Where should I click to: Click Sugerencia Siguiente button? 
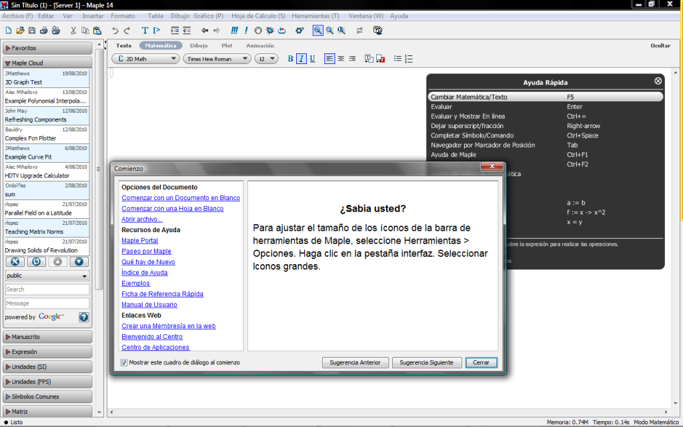pyautogui.click(x=426, y=362)
